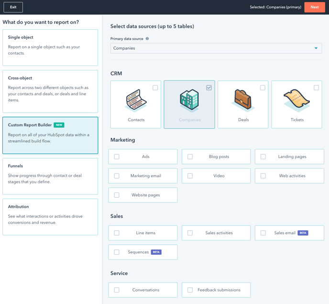Choose the Funnels report option
The image size is (329, 304).
tap(50, 176)
